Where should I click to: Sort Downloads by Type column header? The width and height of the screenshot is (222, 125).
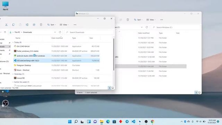(x=74, y=38)
